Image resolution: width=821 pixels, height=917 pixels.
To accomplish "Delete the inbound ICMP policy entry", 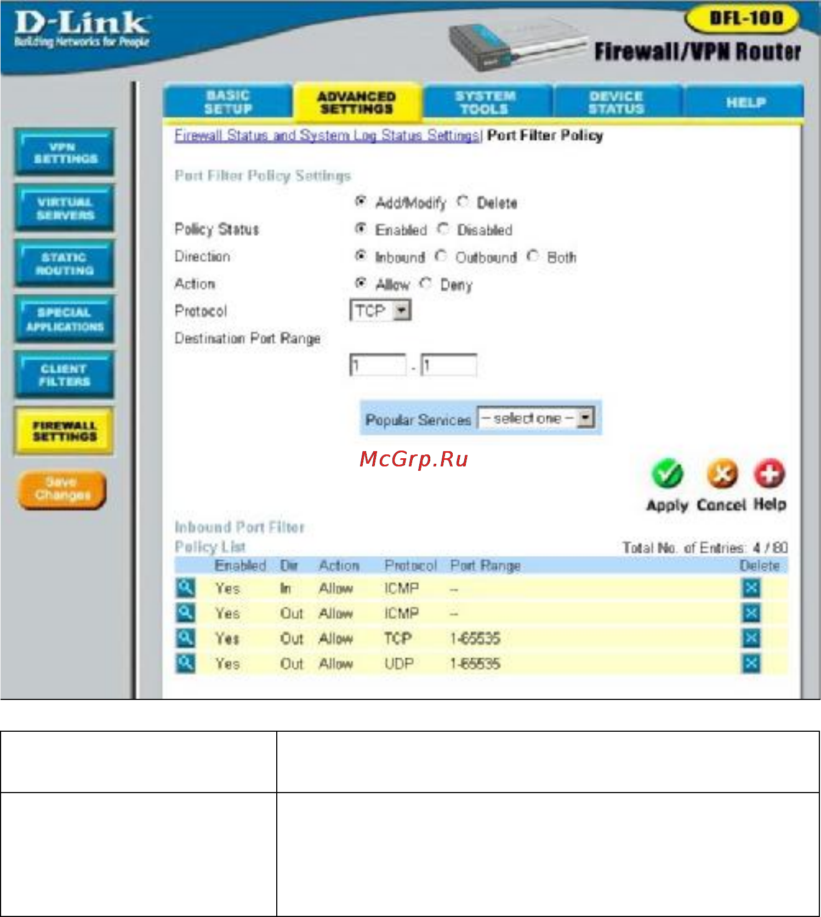I will point(751,588).
